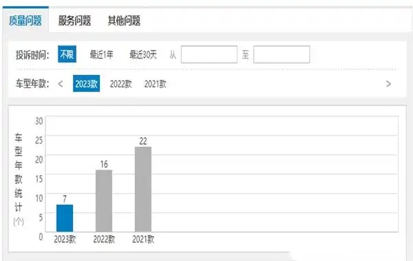This screenshot has width=413, height=261.
Task: Click the gray 2021款 bar in chart
Action: (x=143, y=190)
